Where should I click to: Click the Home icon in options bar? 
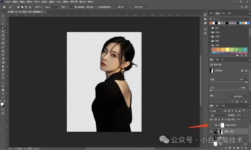(x=4, y=7)
